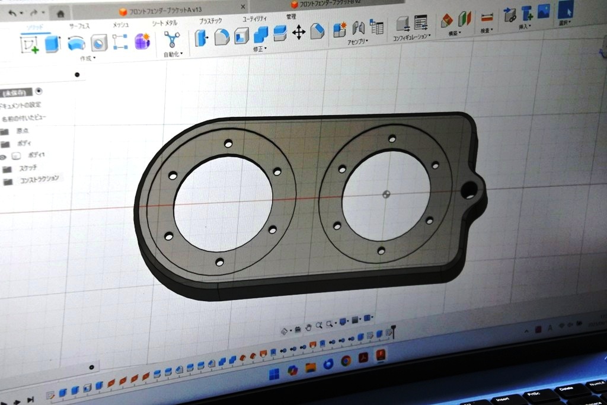The image size is (607, 405).
Task: Switch to the シート メタル tab
Action: coord(164,23)
